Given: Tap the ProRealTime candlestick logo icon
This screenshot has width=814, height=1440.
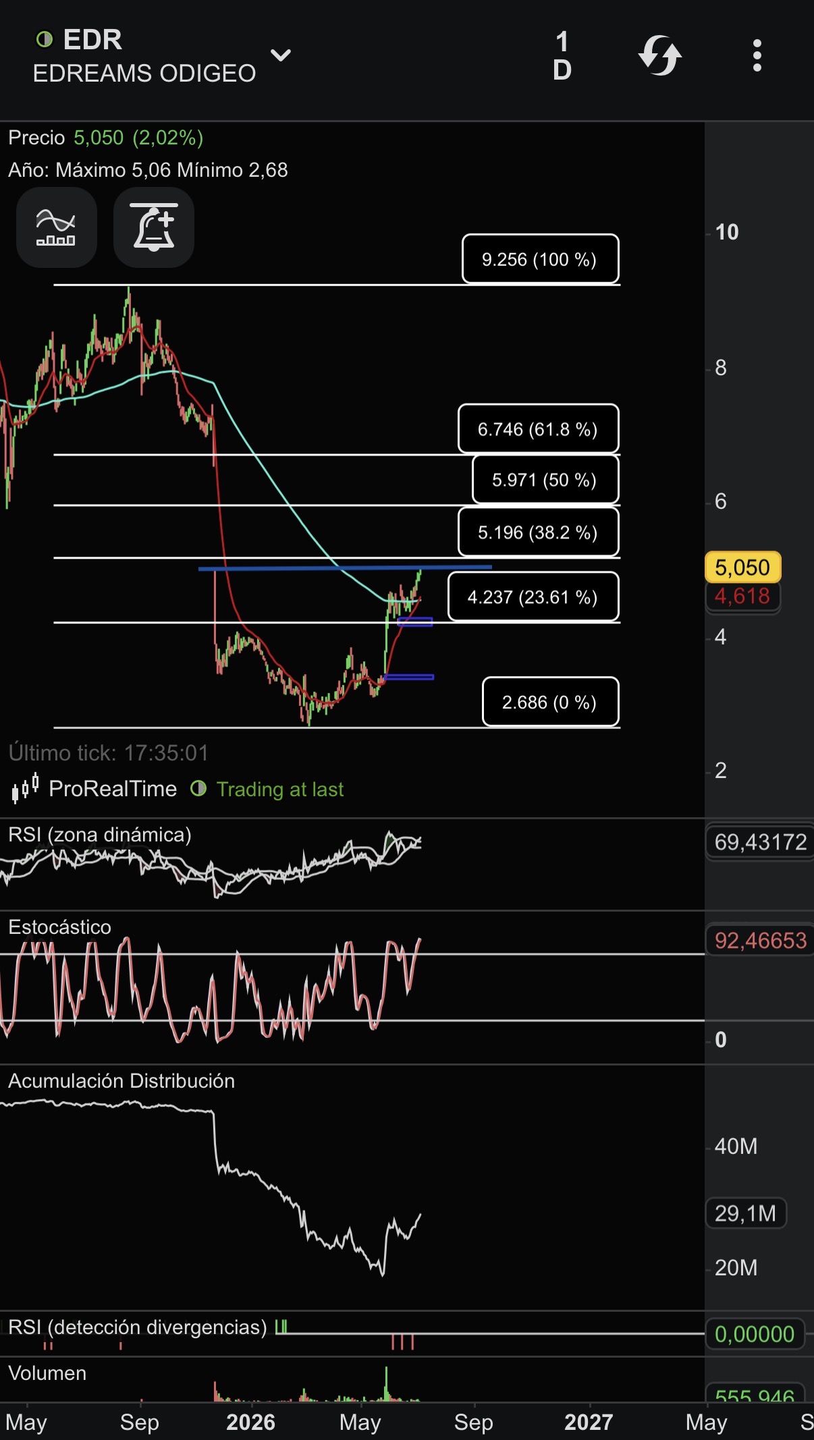Looking at the screenshot, I should pos(26,788).
